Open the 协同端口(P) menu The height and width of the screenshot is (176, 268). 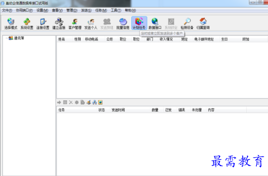click(x=24, y=10)
